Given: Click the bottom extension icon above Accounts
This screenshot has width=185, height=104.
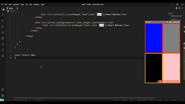Looking at the screenshot, I should coord(3,56).
